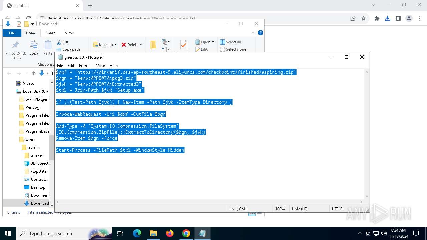Image resolution: width=427 pixels, height=240 pixels.
Task: Click Pin to Quick access in Explorer ribbon
Action: 15,50
